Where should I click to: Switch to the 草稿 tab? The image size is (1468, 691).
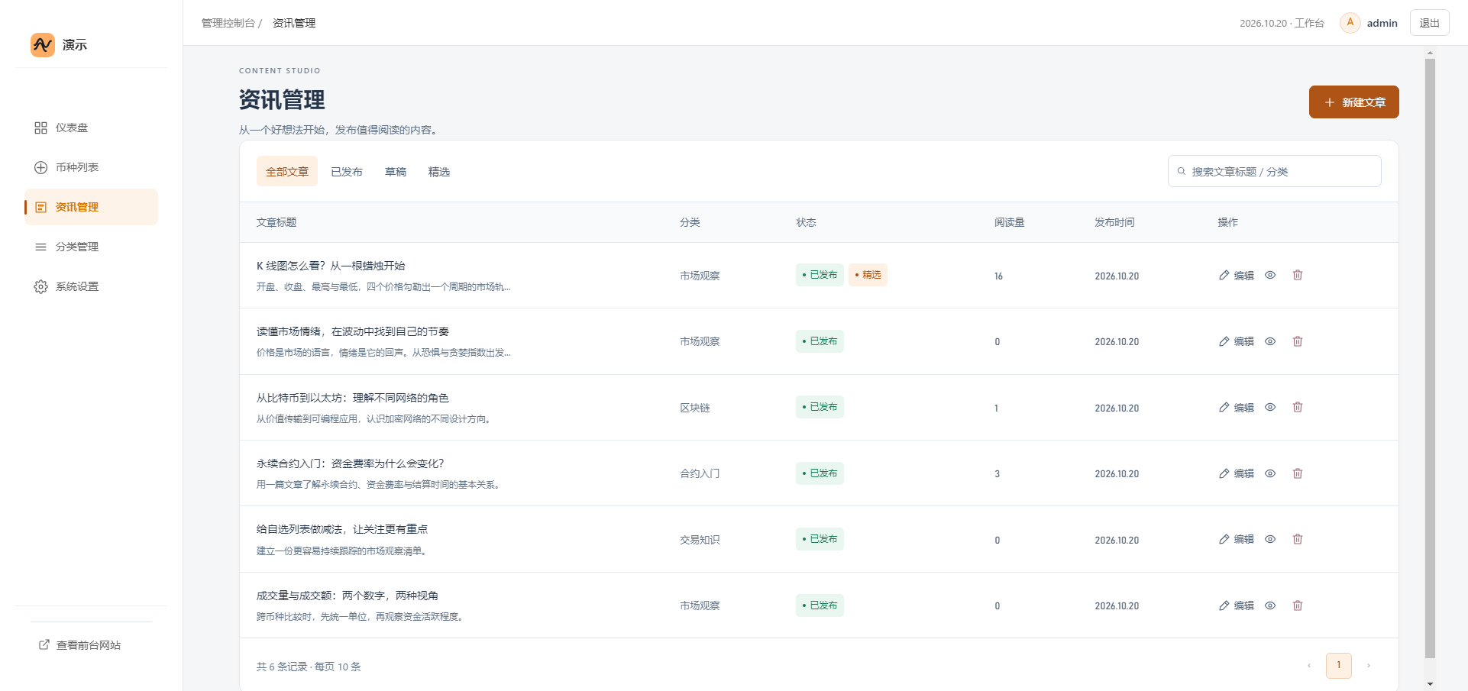[396, 172]
